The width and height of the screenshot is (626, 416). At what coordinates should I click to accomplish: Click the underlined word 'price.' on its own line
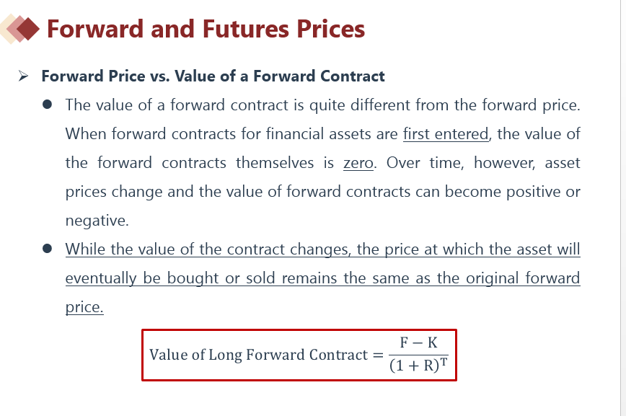84,307
